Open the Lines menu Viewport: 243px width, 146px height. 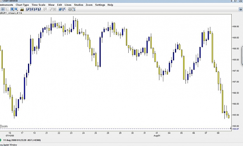(68, 5)
